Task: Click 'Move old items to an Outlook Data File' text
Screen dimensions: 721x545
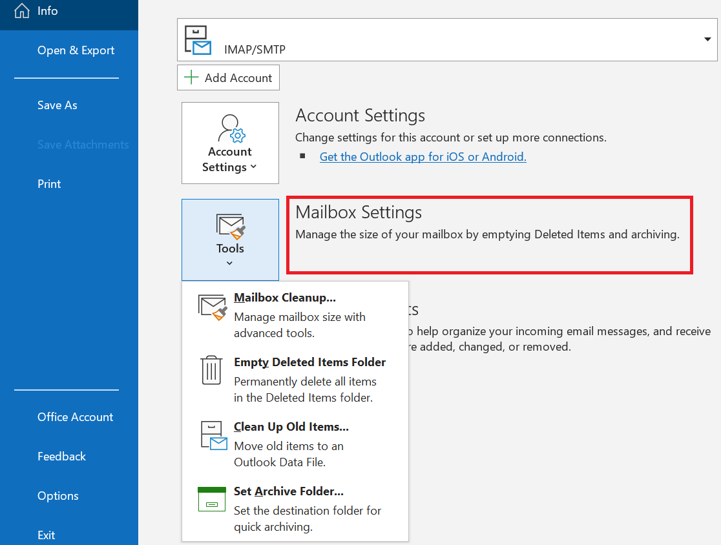Action: pyautogui.click(x=289, y=454)
